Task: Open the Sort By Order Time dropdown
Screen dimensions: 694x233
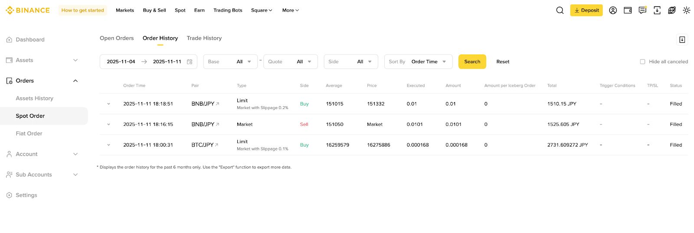Action: tap(419, 62)
